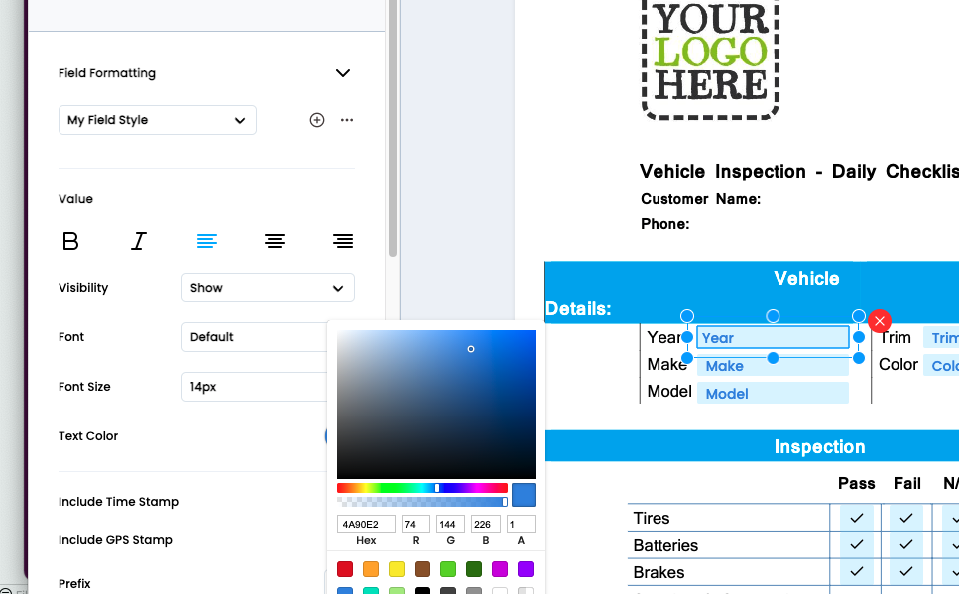
Task: Open the Visibility dropdown showing Show
Action: (x=268, y=288)
